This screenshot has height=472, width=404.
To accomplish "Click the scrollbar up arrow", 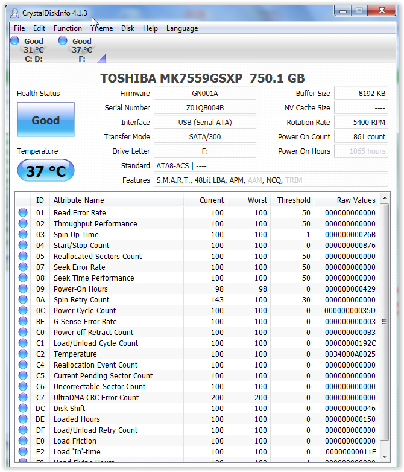I will [385, 198].
